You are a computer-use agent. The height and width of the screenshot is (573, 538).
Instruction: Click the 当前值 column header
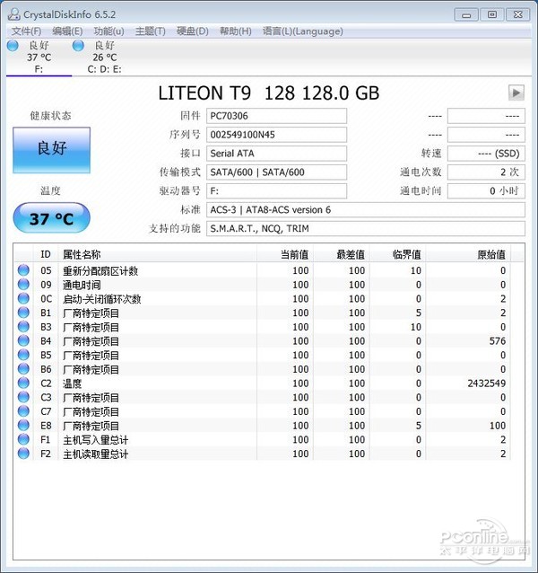(x=285, y=254)
